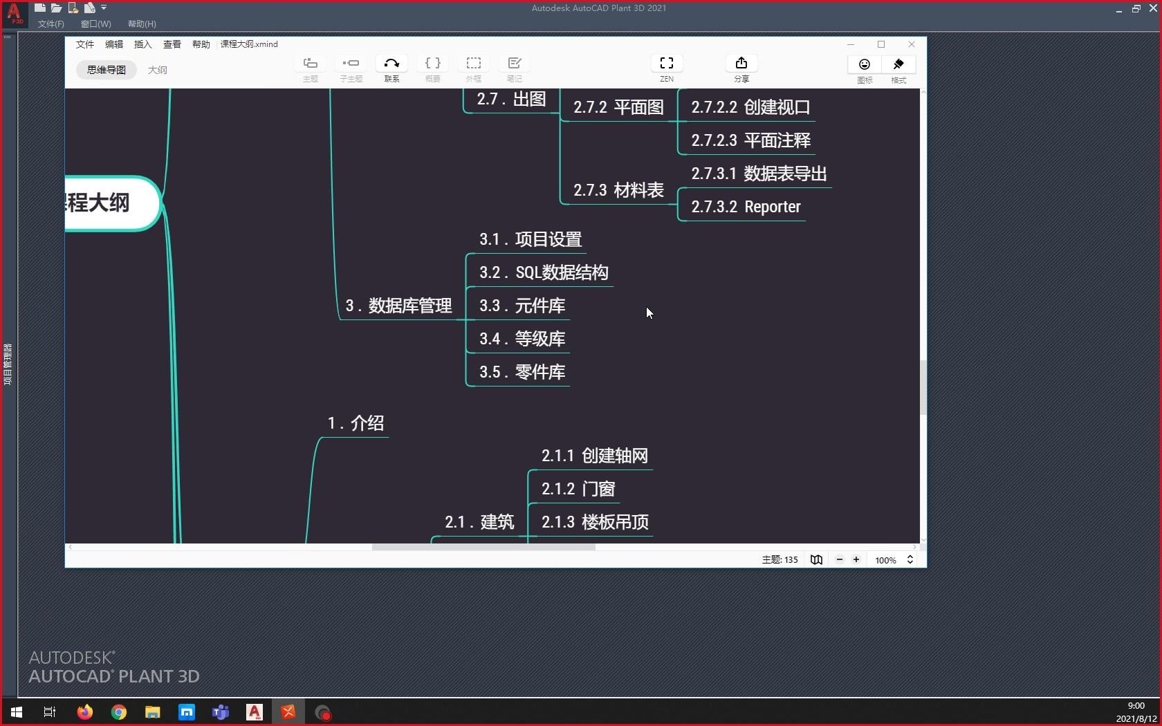
Task: Click the AutoCAD New file icon
Action: pyautogui.click(x=40, y=8)
